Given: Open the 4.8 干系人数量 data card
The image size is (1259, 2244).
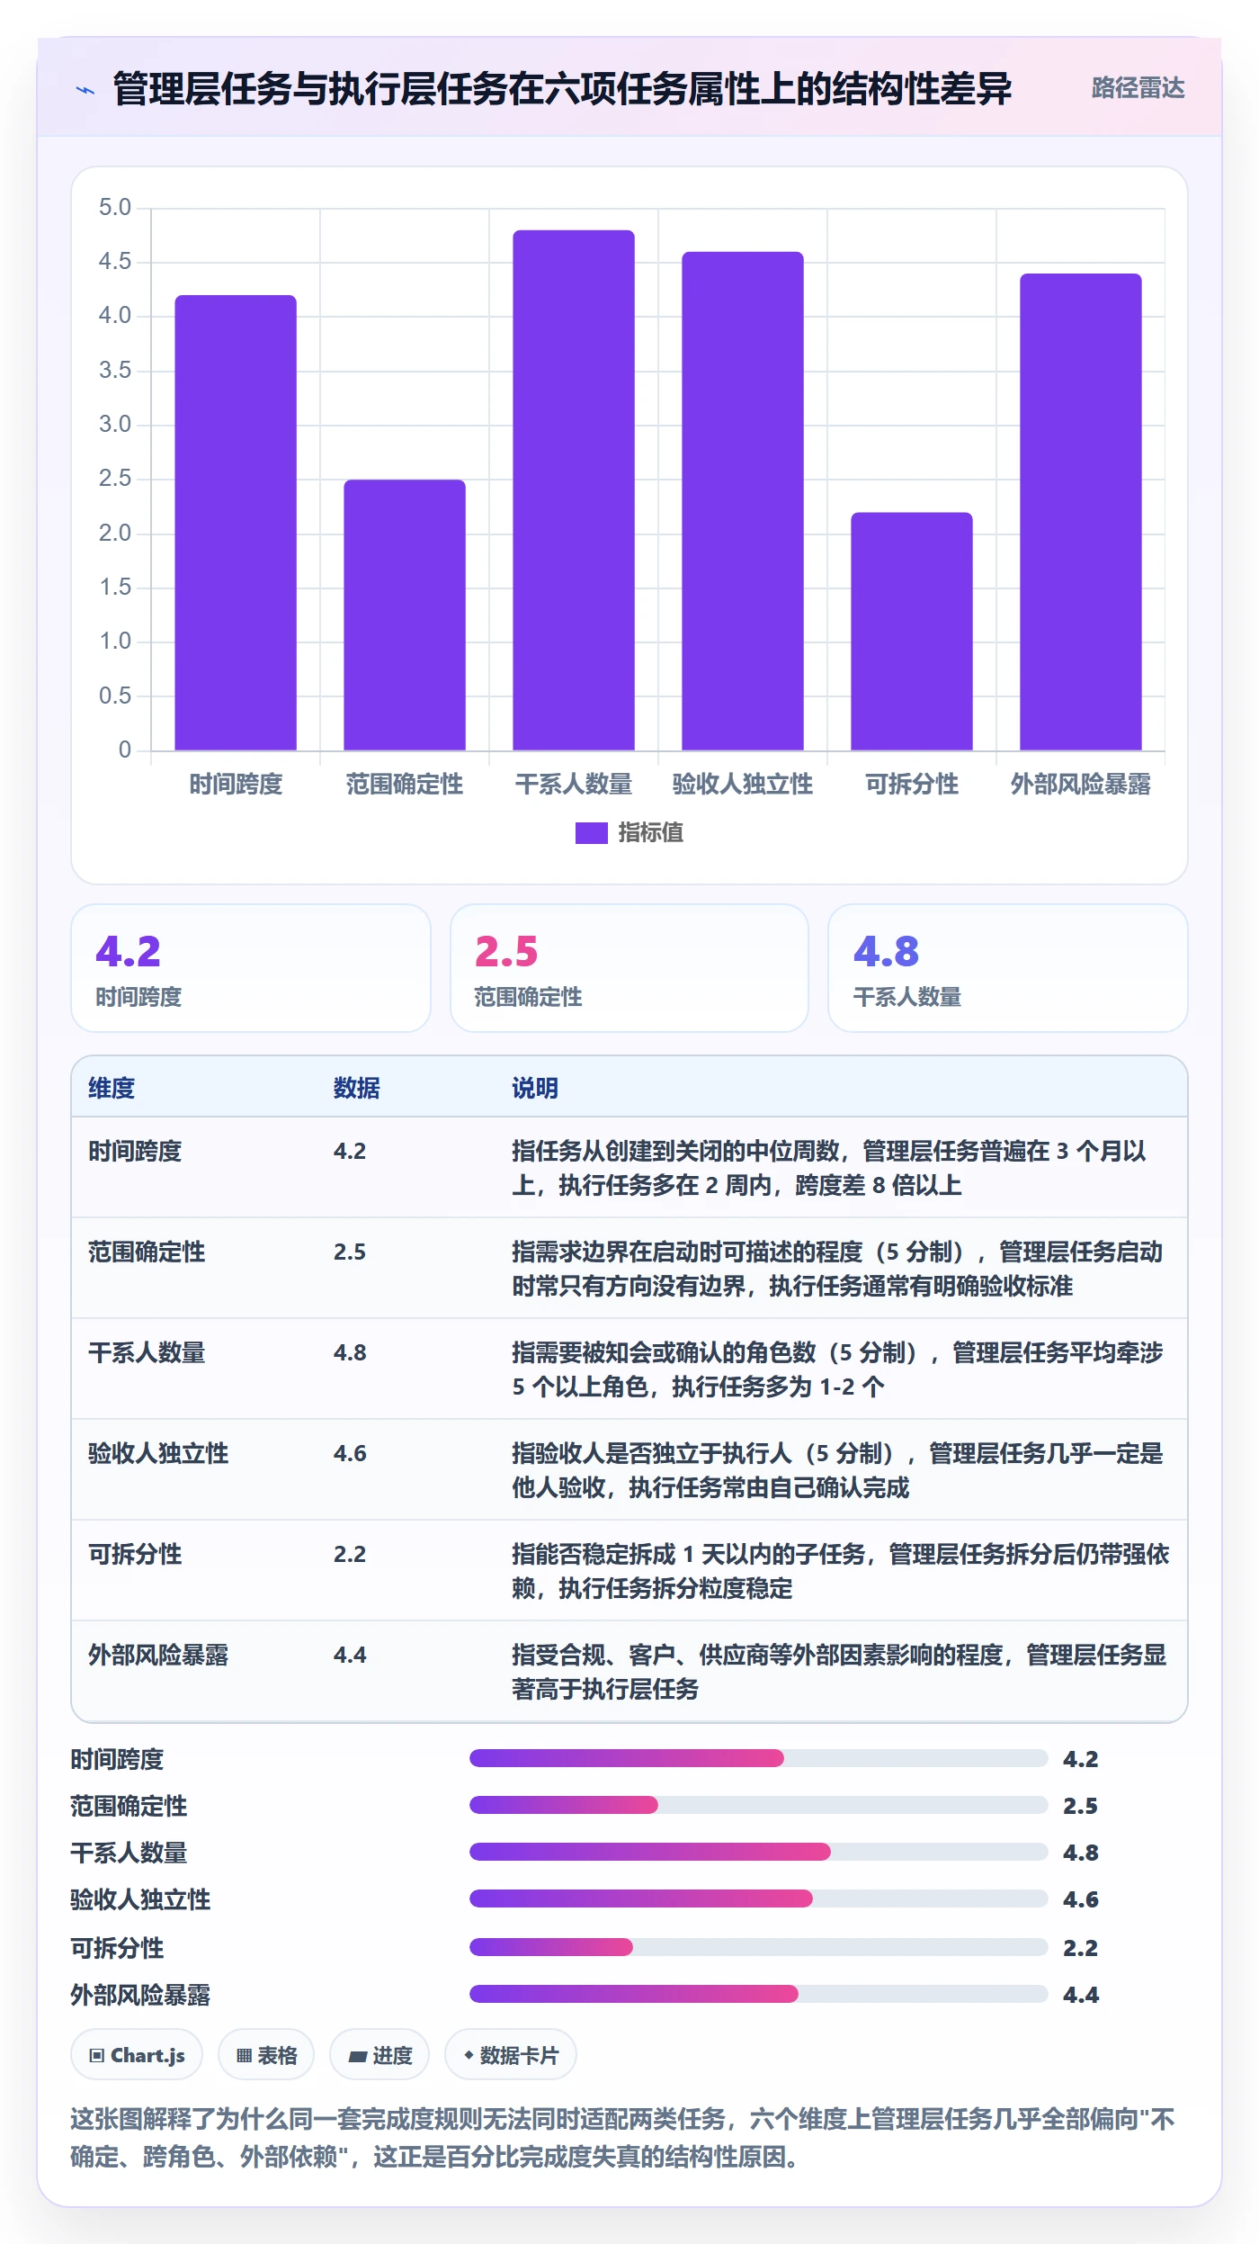Looking at the screenshot, I should [x=1008, y=968].
